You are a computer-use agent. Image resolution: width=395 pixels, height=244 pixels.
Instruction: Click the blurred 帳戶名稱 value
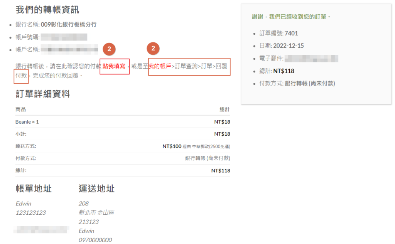(x=69, y=49)
